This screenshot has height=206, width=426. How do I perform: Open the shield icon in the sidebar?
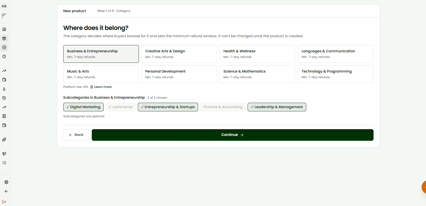click(4, 57)
